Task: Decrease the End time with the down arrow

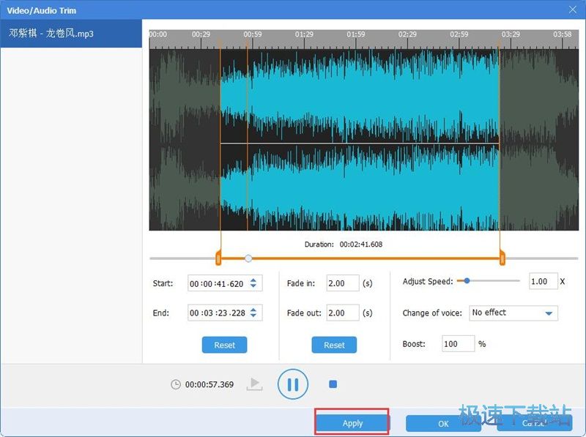Action: pyautogui.click(x=253, y=315)
